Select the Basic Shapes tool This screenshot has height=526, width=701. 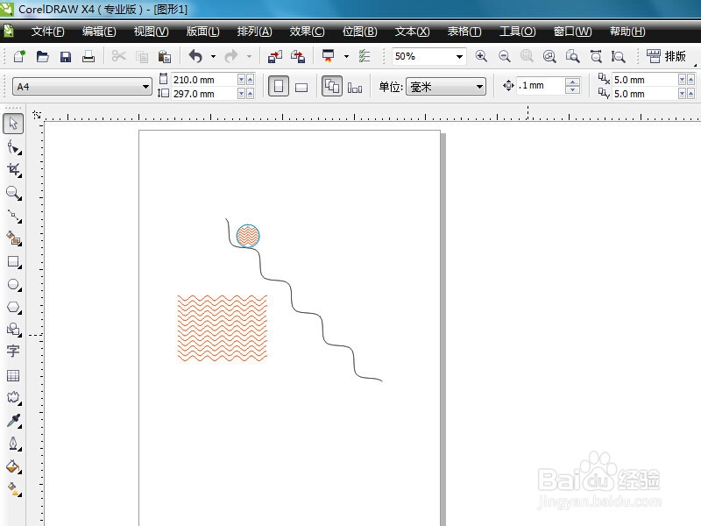coord(13,331)
